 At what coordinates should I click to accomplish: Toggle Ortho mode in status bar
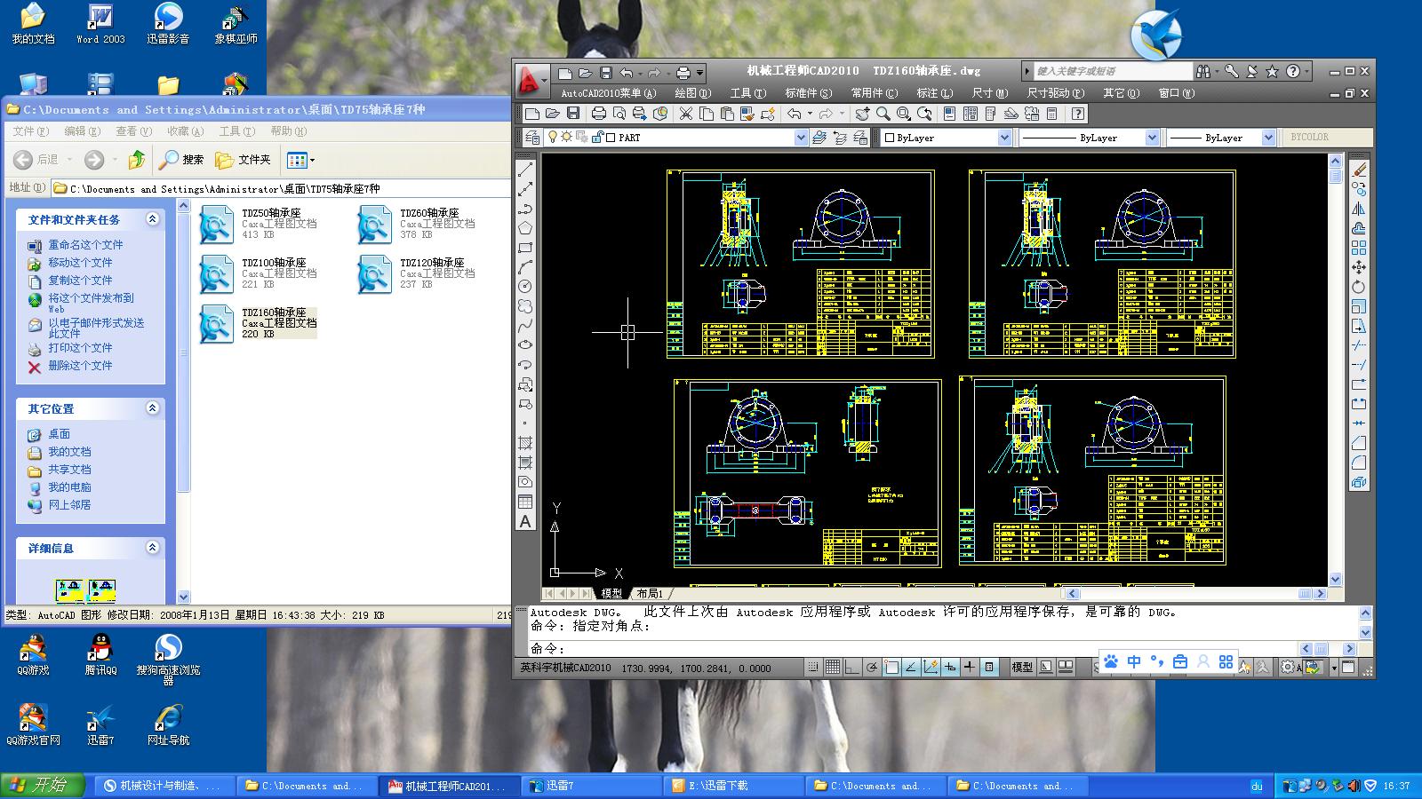852,667
